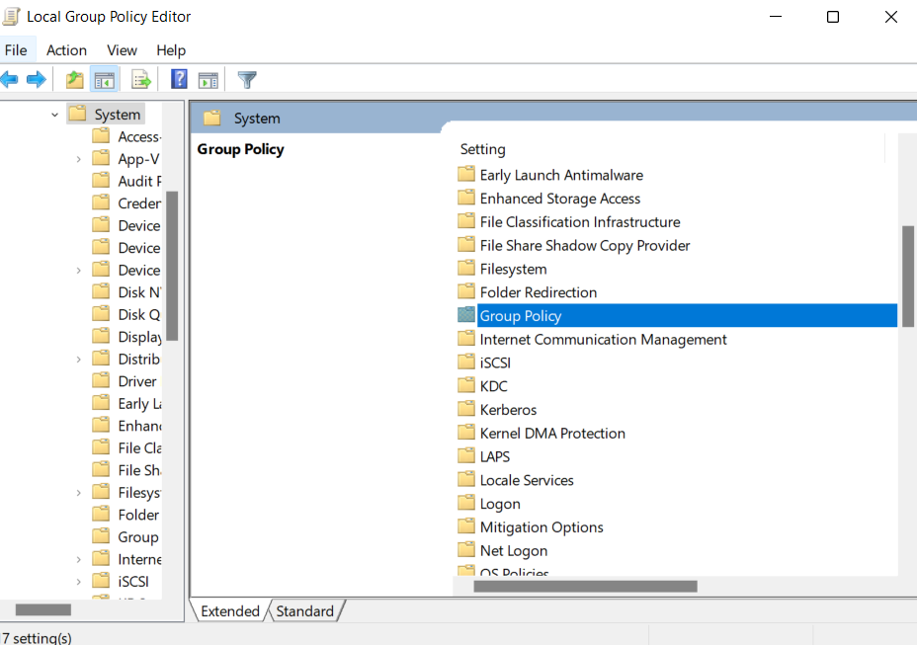Click the Back navigation arrow
Screen dimensions: 917x645
[x=10, y=79]
